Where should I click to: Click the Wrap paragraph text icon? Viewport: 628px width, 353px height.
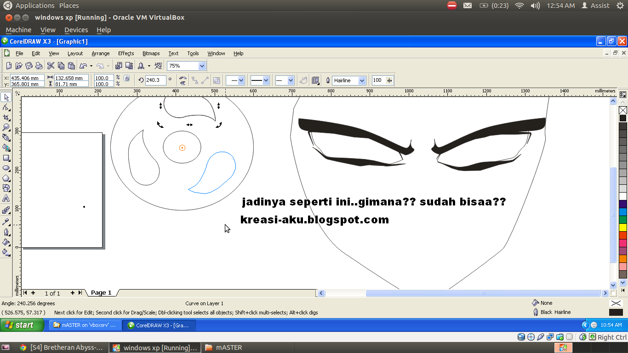(x=315, y=80)
